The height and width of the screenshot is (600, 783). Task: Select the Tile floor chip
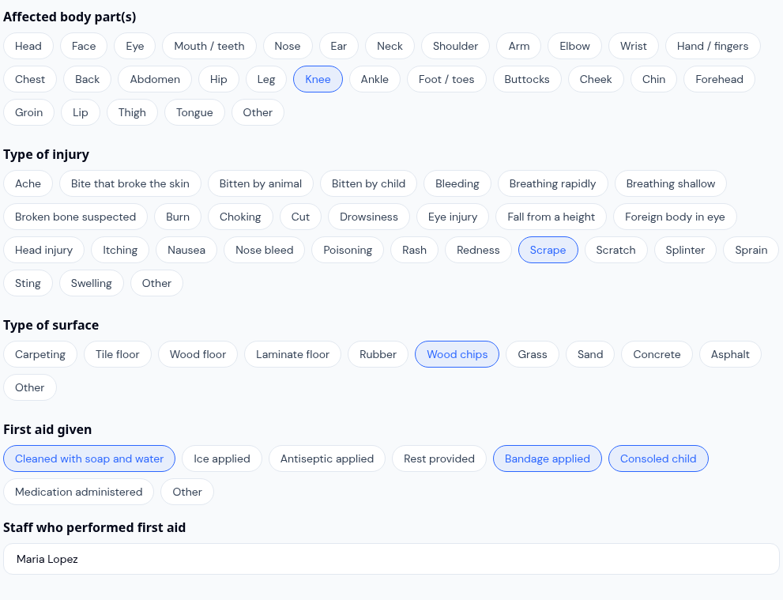pos(118,354)
